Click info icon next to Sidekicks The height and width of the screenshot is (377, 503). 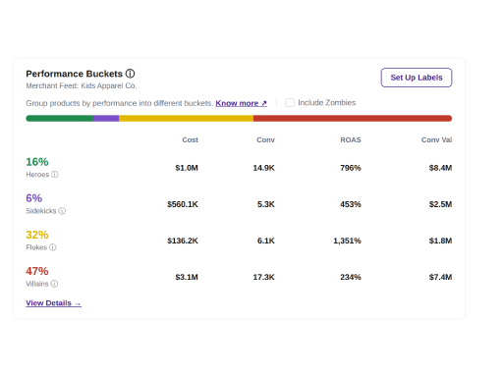click(62, 211)
